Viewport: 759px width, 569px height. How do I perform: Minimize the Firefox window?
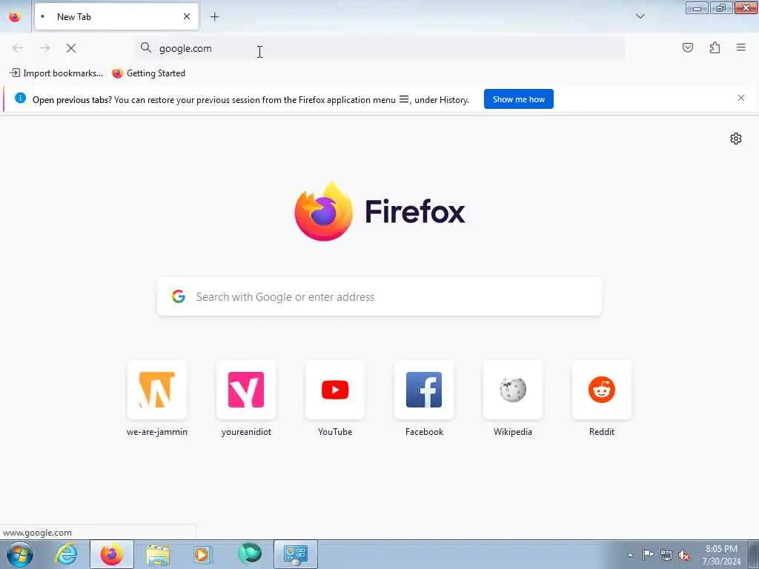(x=697, y=7)
